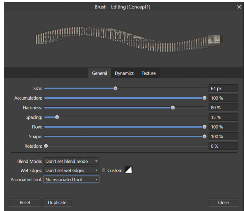Image resolution: width=244 pixels, height=211 pixels.
Task: Open the wet edges profile editor icon
Action: (x=128, y=170)
